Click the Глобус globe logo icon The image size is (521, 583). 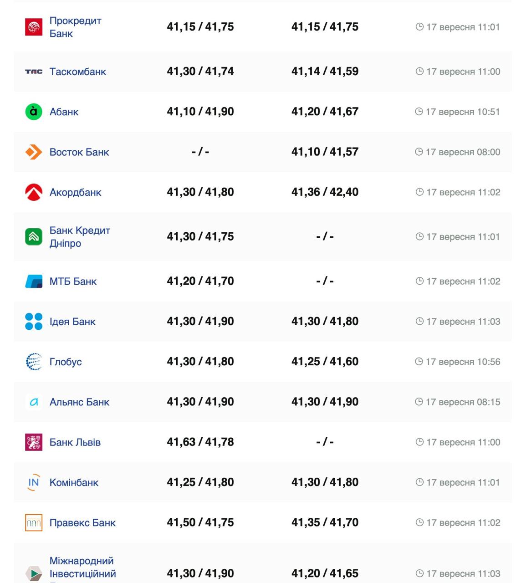coord(34,362)
